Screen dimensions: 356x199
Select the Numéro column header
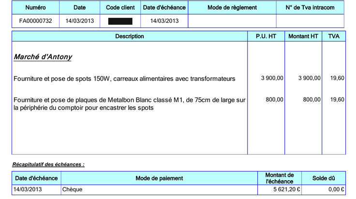[35, 7]
